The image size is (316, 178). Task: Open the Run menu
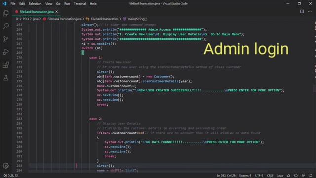point(67,3)
